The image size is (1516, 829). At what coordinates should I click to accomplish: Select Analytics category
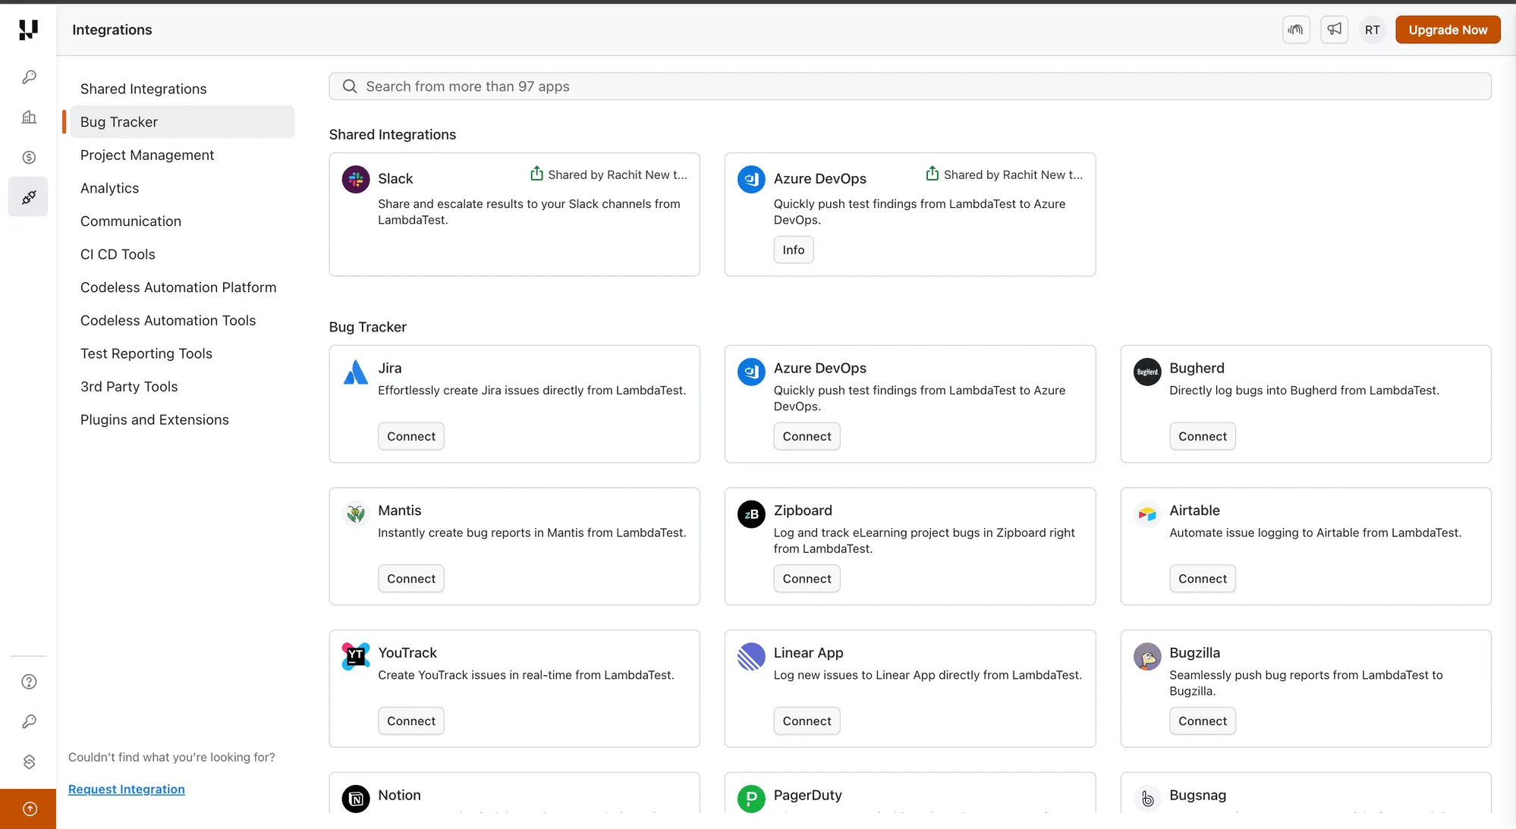pos(182,188)
